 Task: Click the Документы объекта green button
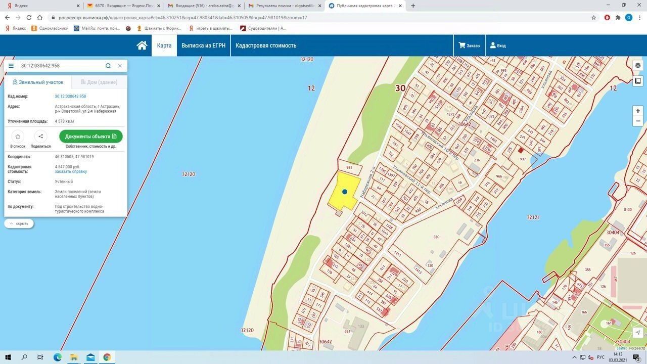click(91, 136)
